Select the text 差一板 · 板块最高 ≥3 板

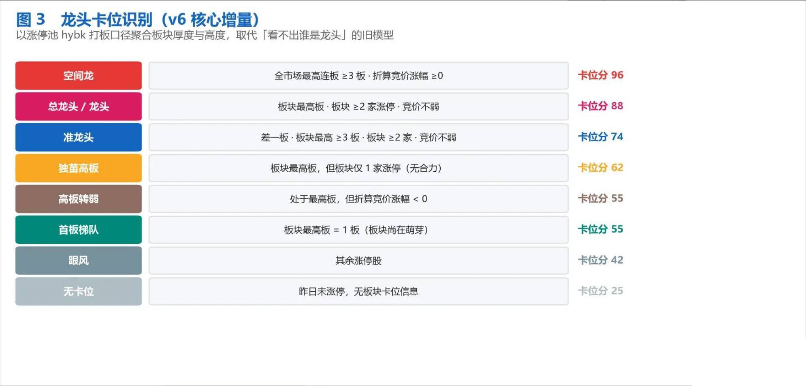coord(310,137)
